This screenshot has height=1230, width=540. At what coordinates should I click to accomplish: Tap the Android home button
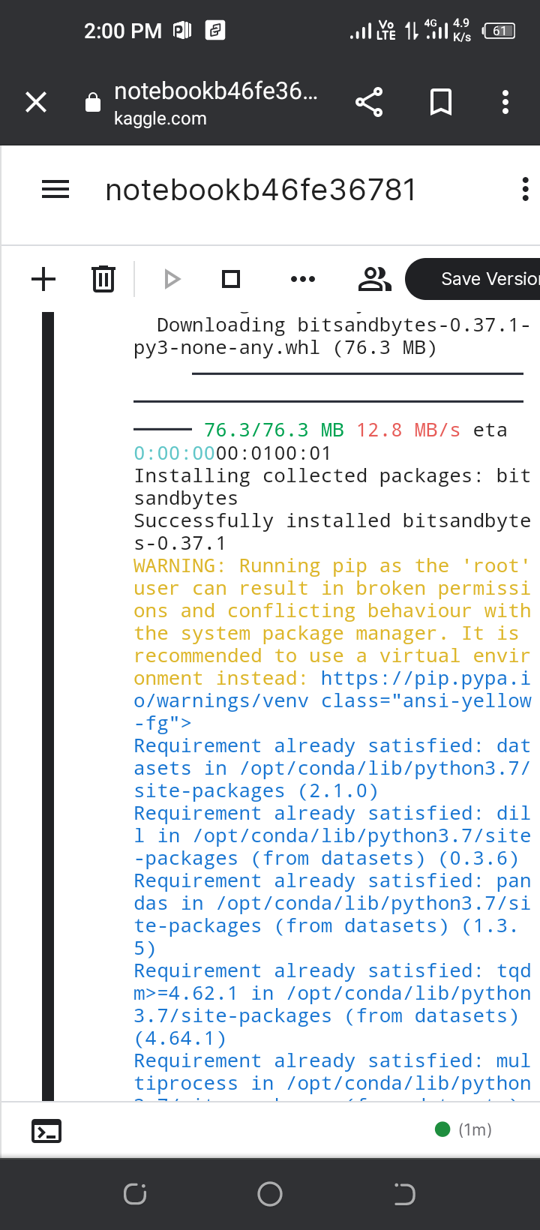coord(270,1193)
